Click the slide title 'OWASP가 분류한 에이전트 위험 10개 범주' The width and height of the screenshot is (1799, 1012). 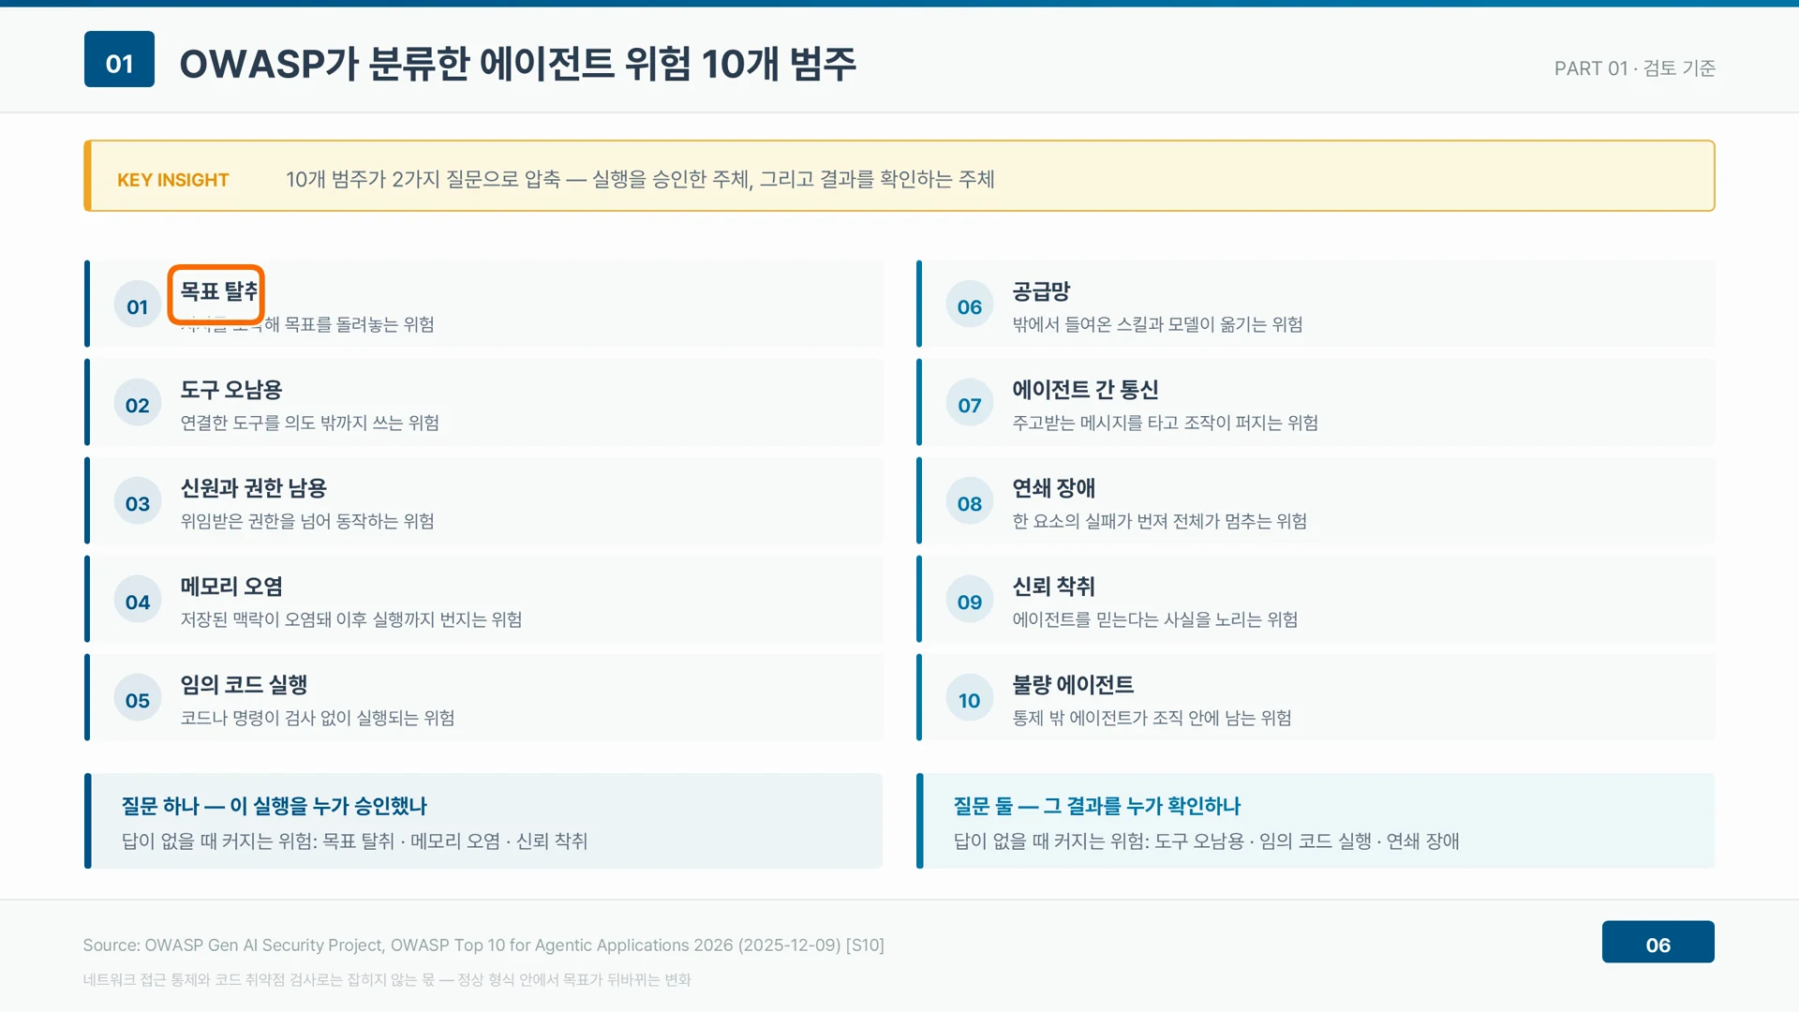tap(517, 64)
